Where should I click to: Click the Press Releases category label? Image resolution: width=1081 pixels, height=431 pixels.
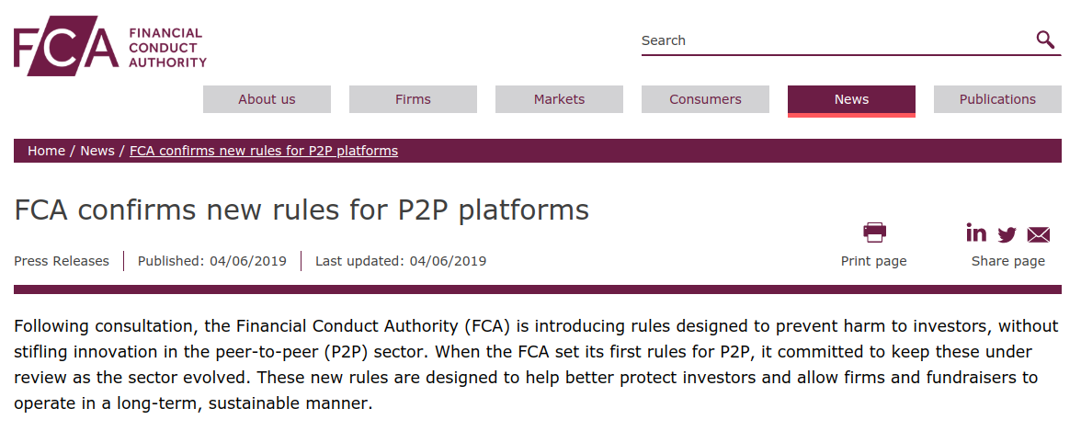pos(62,261)
